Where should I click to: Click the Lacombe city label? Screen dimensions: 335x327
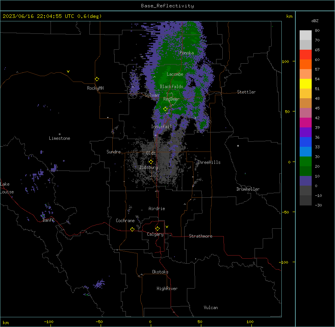(175, 74)
